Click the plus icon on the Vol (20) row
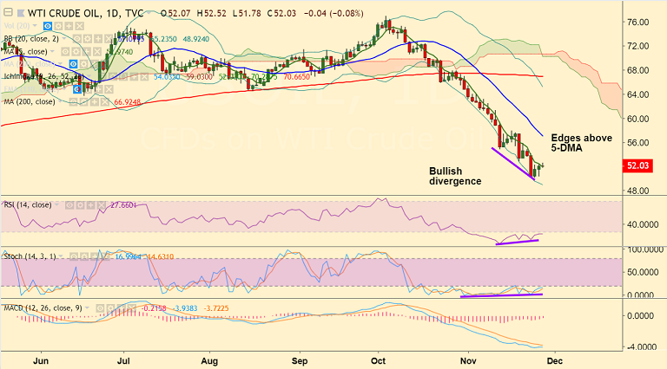The image size is (667, 369). click(x=69, y=26)
